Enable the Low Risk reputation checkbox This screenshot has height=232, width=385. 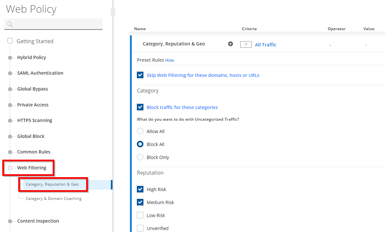[140, 215]
